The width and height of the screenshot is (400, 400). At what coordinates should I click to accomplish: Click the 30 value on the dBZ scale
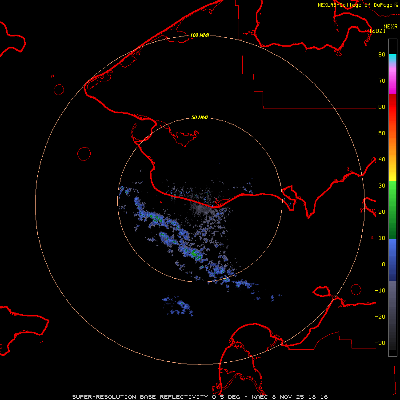pos(382,186)
